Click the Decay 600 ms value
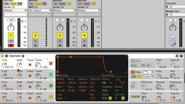Viewport: 185px width, 104px height. click(72, 83)
